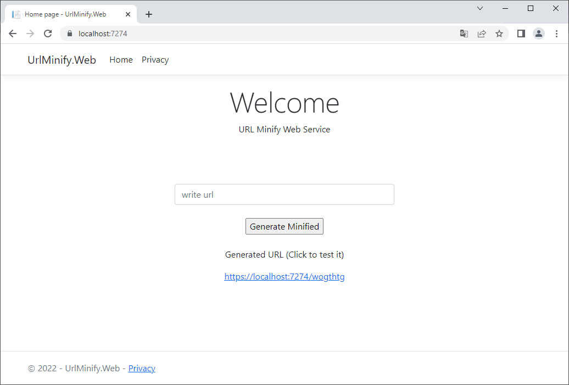Screen dimensions: 569x385
Task: Click the profile avatar icon
Action: (539, 34)
